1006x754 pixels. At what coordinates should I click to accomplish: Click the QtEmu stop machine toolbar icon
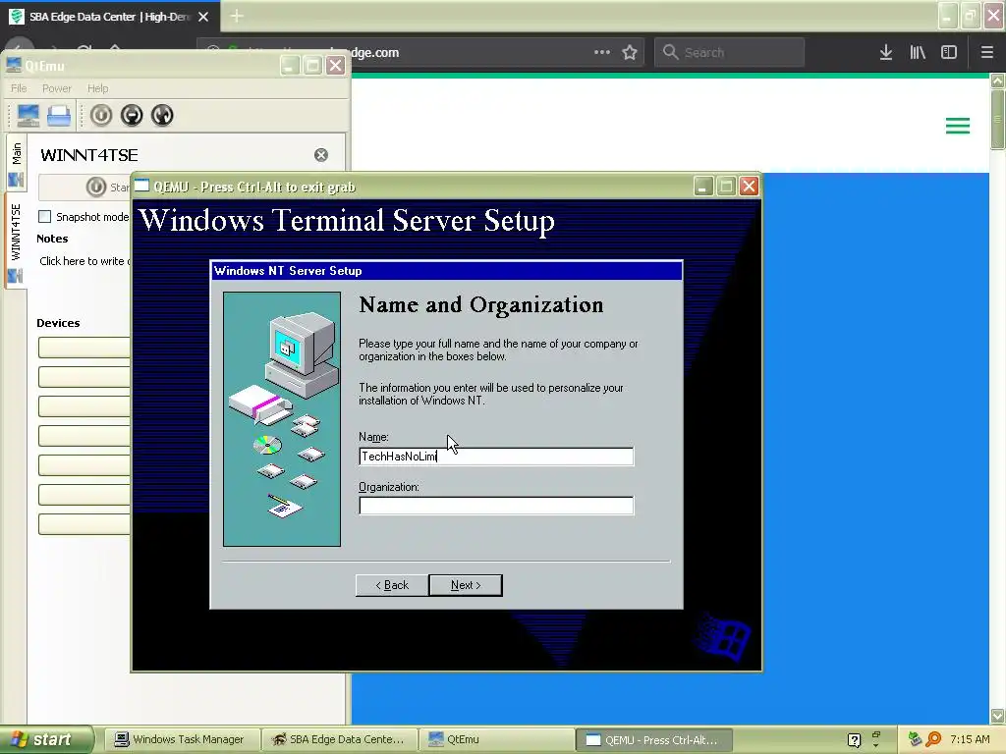[x=132, y=116]
